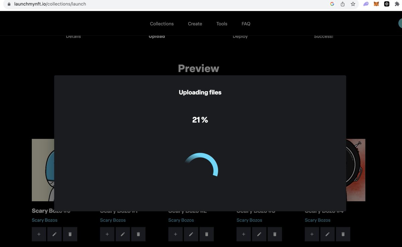The width and height of the screenshot is (402, 247).
Task: Open the Tools nav item
Action: point(222,24)
